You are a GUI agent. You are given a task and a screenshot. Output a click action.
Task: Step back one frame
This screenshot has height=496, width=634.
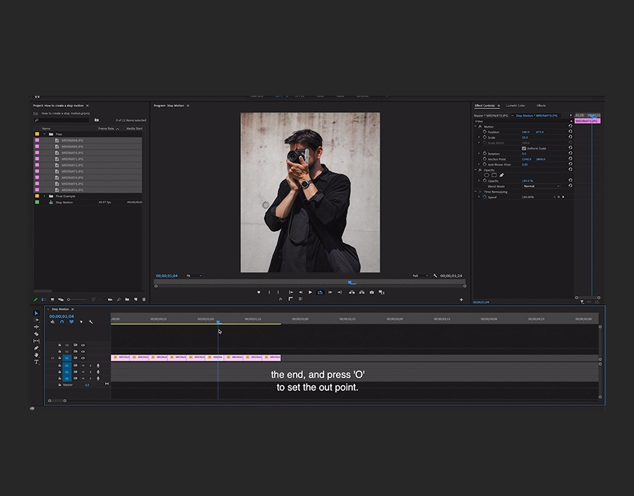coord(300,292)
